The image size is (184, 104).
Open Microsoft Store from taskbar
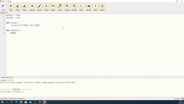point(26,102)
